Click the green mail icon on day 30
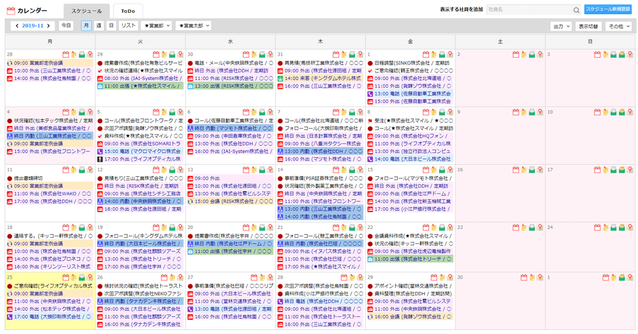This screenshot has width=638, height=334. point(261,54)
